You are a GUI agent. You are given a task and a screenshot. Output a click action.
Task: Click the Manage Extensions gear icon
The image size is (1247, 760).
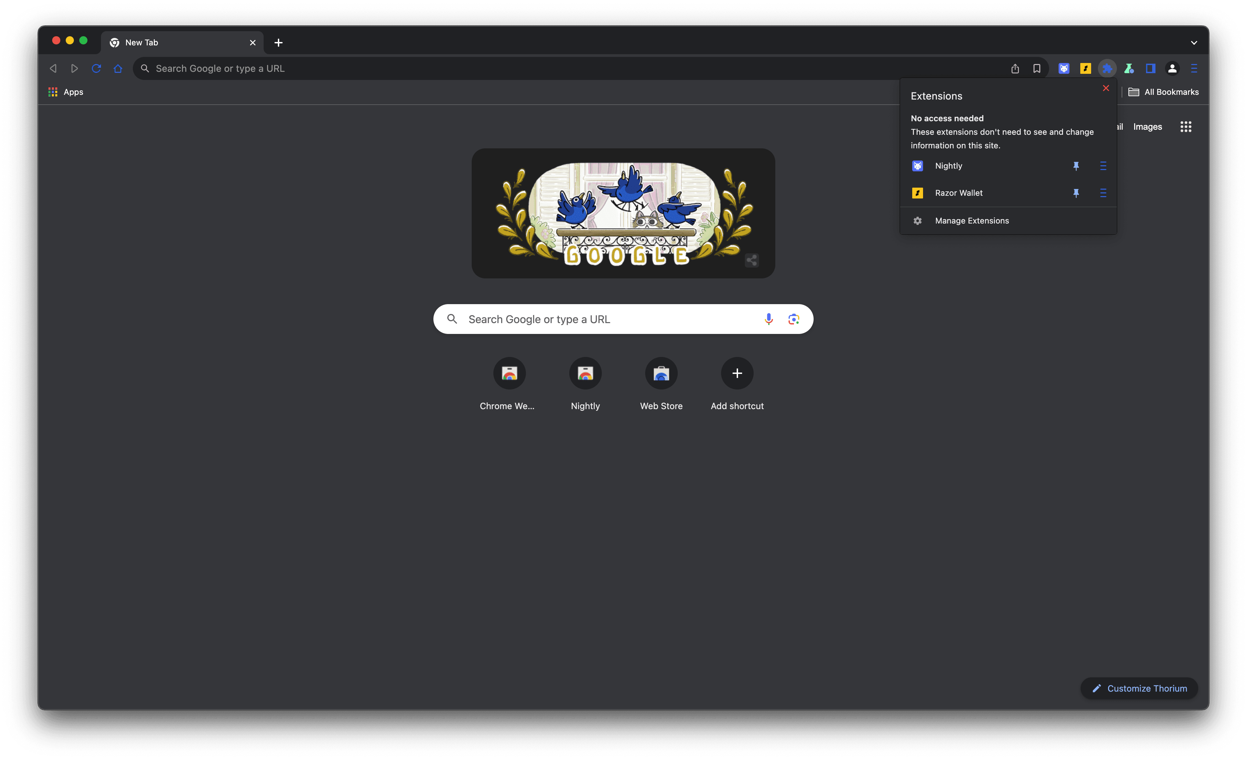tap(917, 221)
